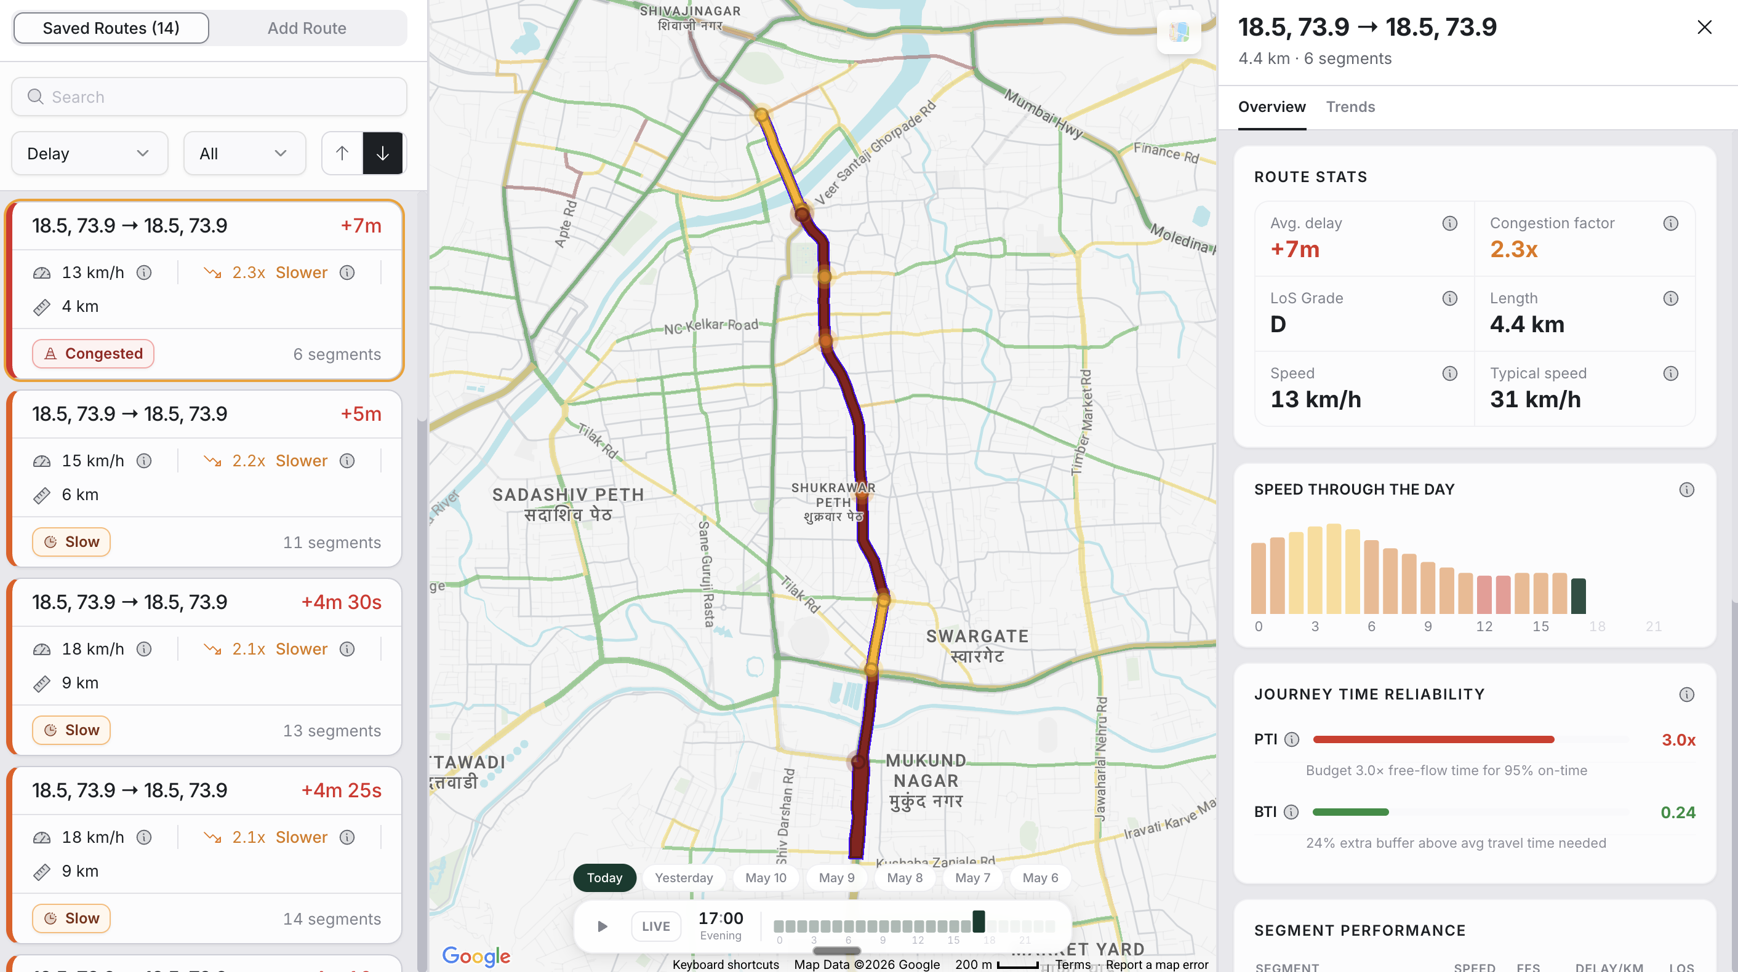Open Length info icon

click(x=1670, y=298)
